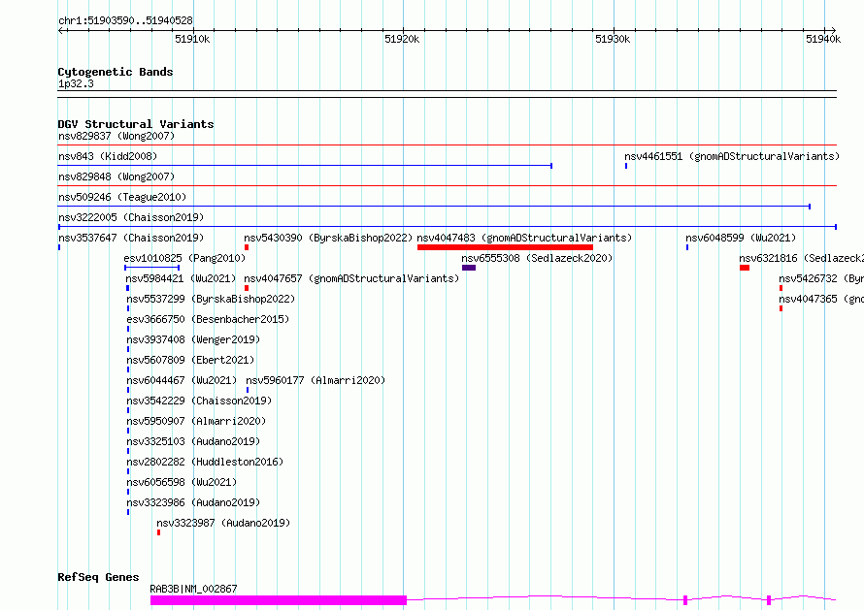The image size is (864, 610).
Task: Click the 51920k ruler label
Action: click(x=402, y=39)
